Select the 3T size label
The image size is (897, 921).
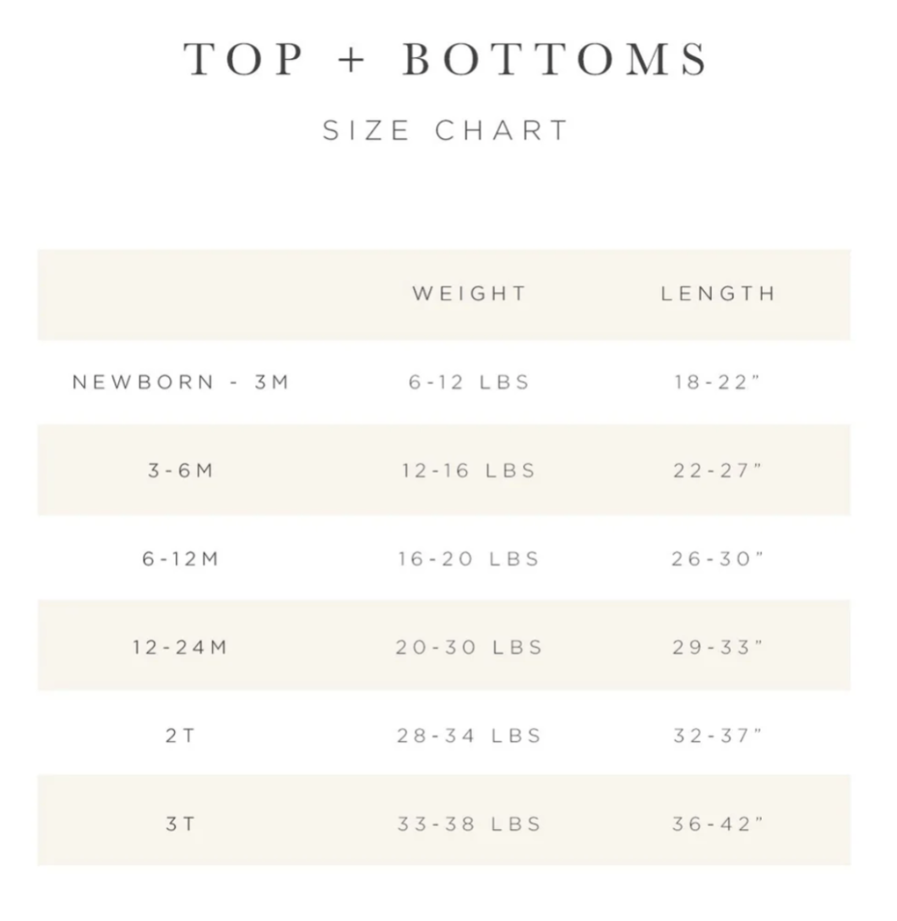click(181, 825)
